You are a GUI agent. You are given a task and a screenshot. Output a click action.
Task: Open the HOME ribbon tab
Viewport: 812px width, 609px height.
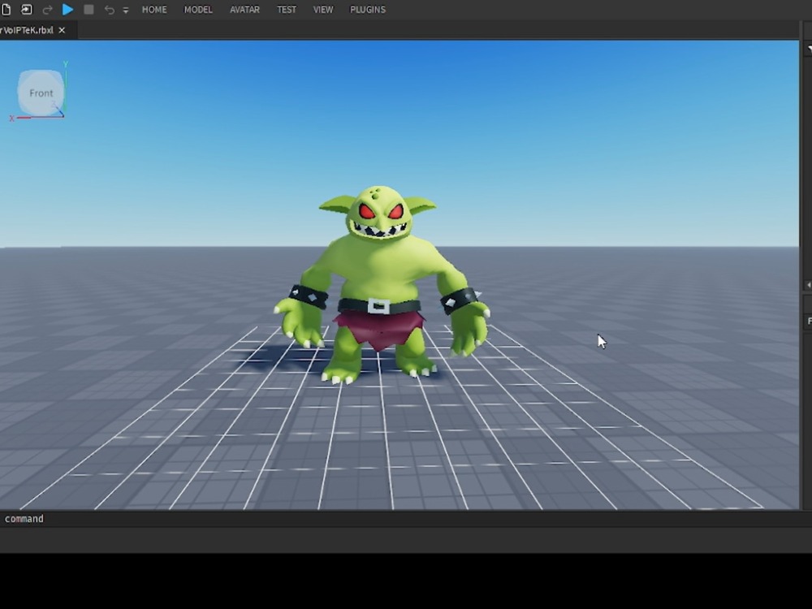pos(154,10)
